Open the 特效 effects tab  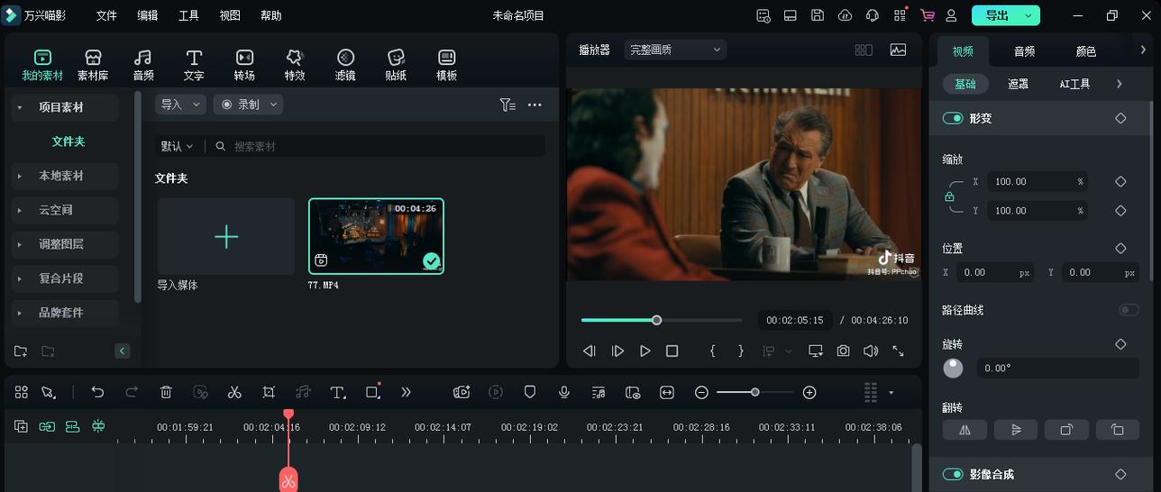(x=295, y=65)
